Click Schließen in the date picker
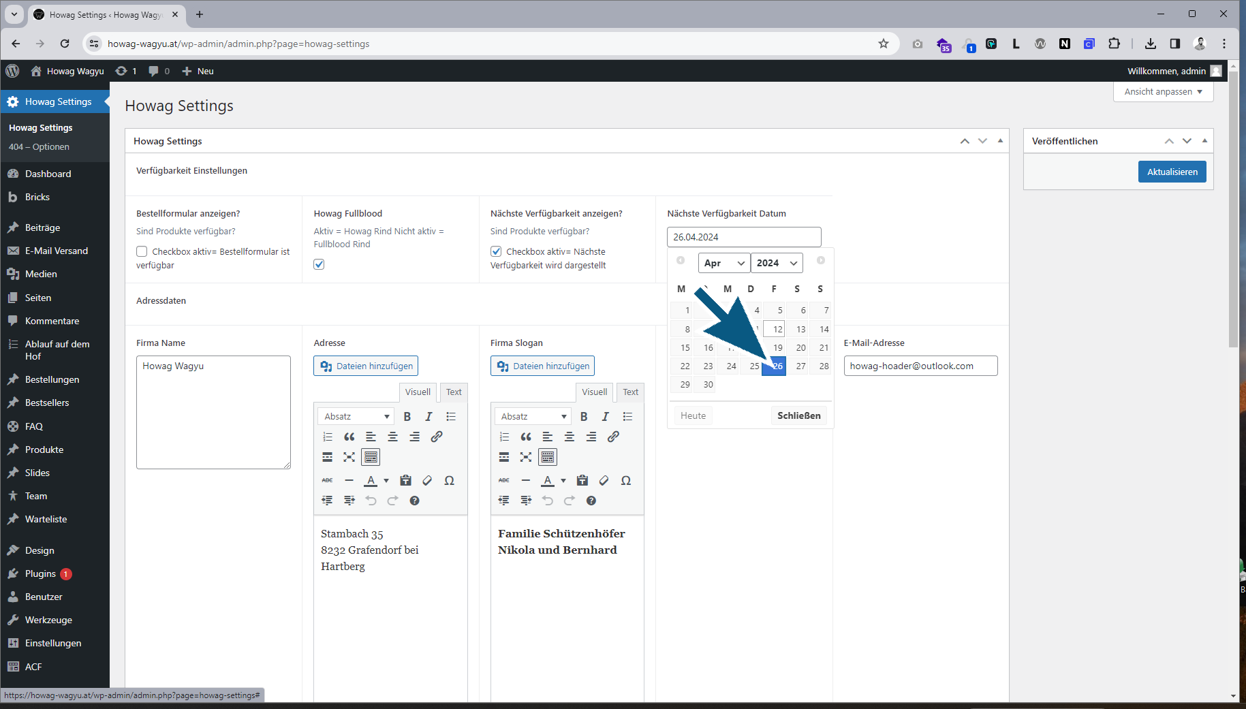This screenshot has height=709, width=1246. pyautogui.click(x=798, y=415)
